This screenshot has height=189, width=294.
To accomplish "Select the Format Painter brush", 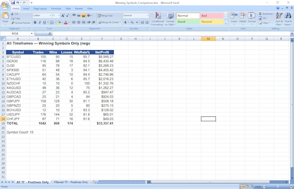I will pyautogui.click(x=13, y=23).
